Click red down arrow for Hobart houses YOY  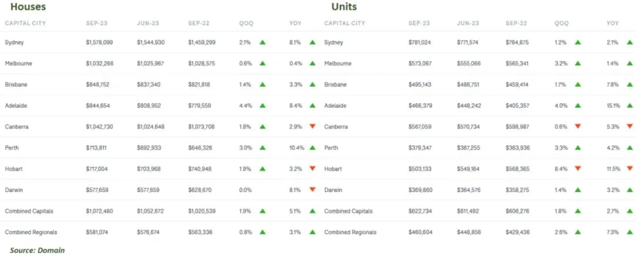312,169
